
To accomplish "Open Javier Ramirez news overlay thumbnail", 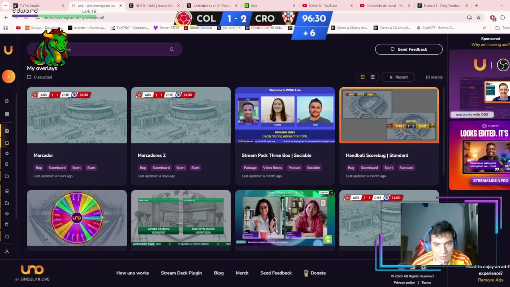I will pyautogui.click(x=181, y=218).
